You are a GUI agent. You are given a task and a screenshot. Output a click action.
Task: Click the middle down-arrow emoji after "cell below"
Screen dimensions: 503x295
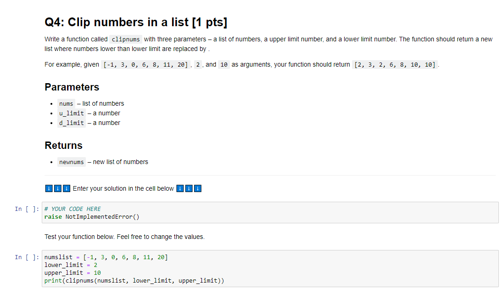189,189
